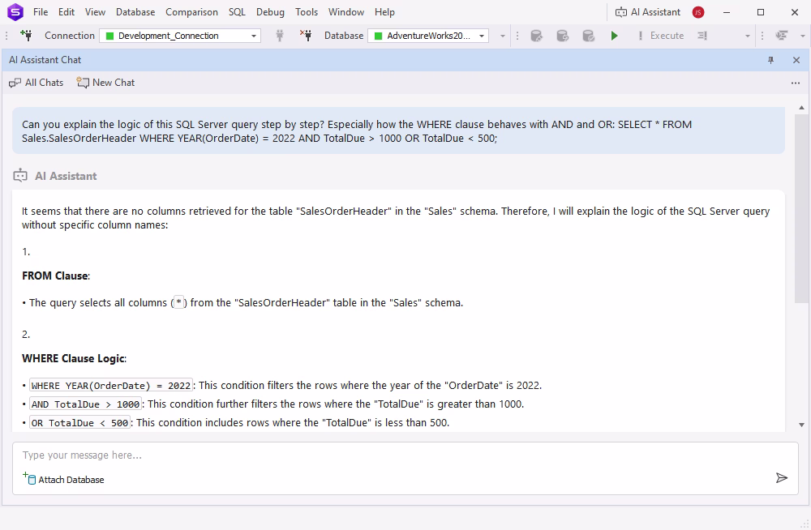Click the 'FROM Clause' heading text
The image size is (811, 530).
click(55, 276)
